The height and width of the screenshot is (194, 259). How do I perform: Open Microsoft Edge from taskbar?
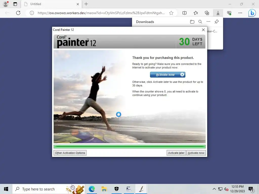(x=92, y=189)
